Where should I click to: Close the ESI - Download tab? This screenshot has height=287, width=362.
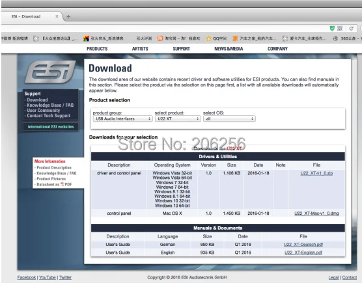57,16
